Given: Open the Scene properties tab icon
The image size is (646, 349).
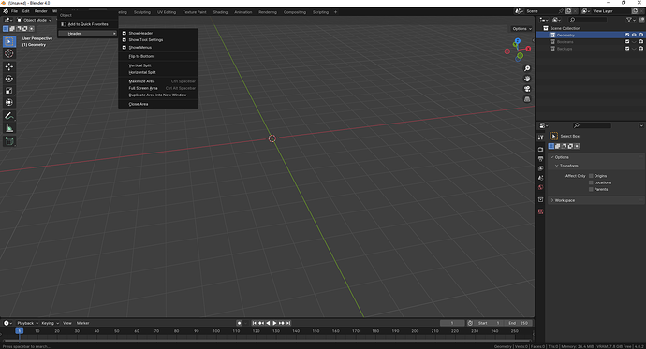Looking at the screenshot, I should (540, 178).
